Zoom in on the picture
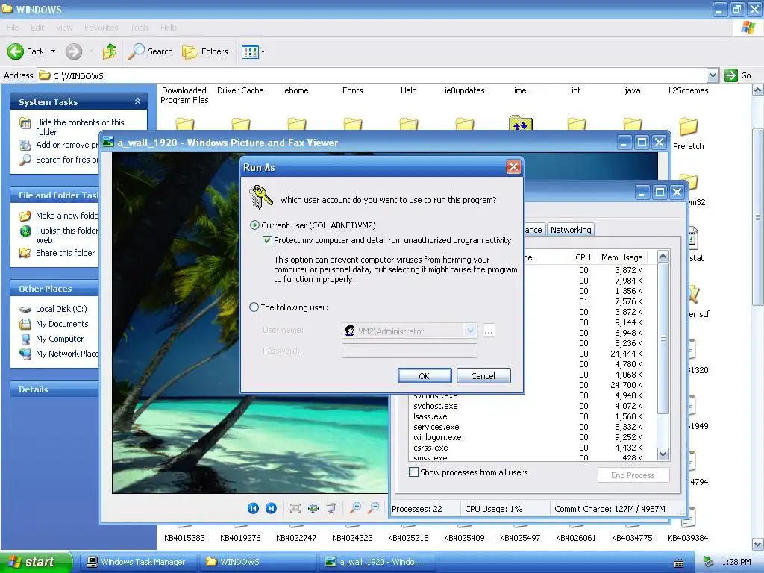The width and height of the screenshot is (764, 573). [356, 508]
